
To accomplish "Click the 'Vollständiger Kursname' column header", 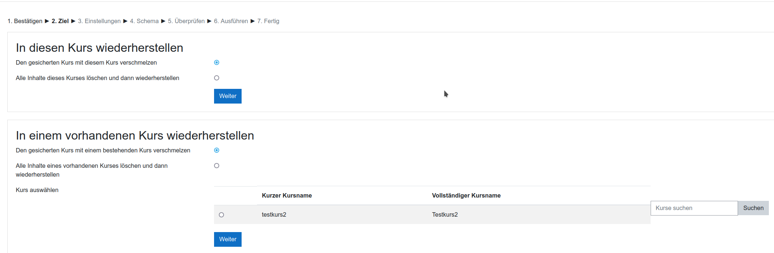I will [x=466, y=196].
